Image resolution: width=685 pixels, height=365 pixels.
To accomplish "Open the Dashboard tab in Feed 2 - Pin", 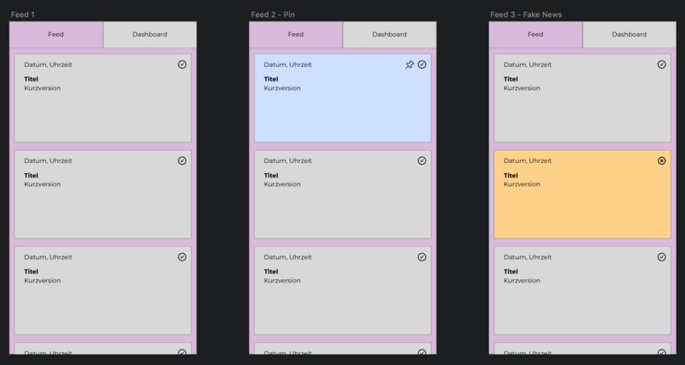I will tap(390, 35).
